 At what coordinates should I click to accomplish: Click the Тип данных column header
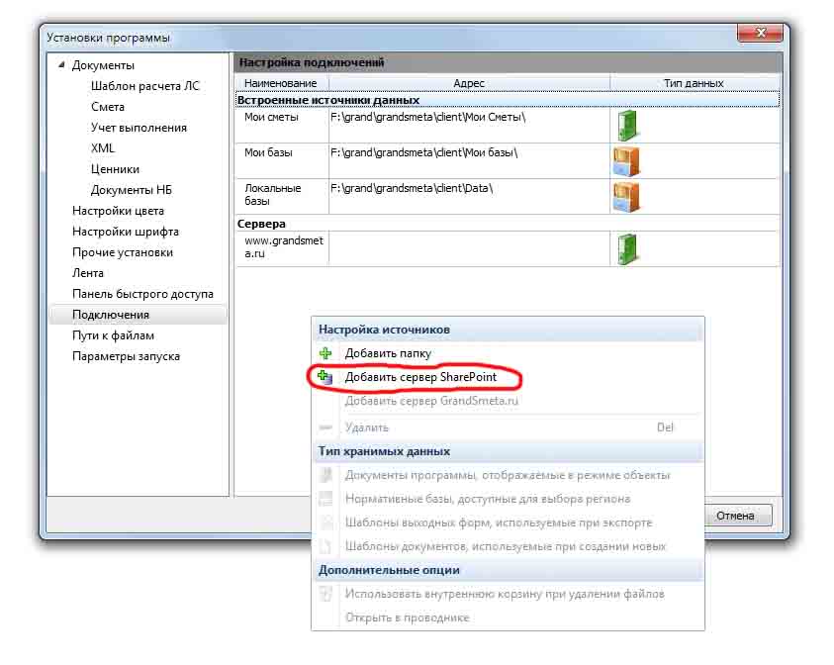695,83
